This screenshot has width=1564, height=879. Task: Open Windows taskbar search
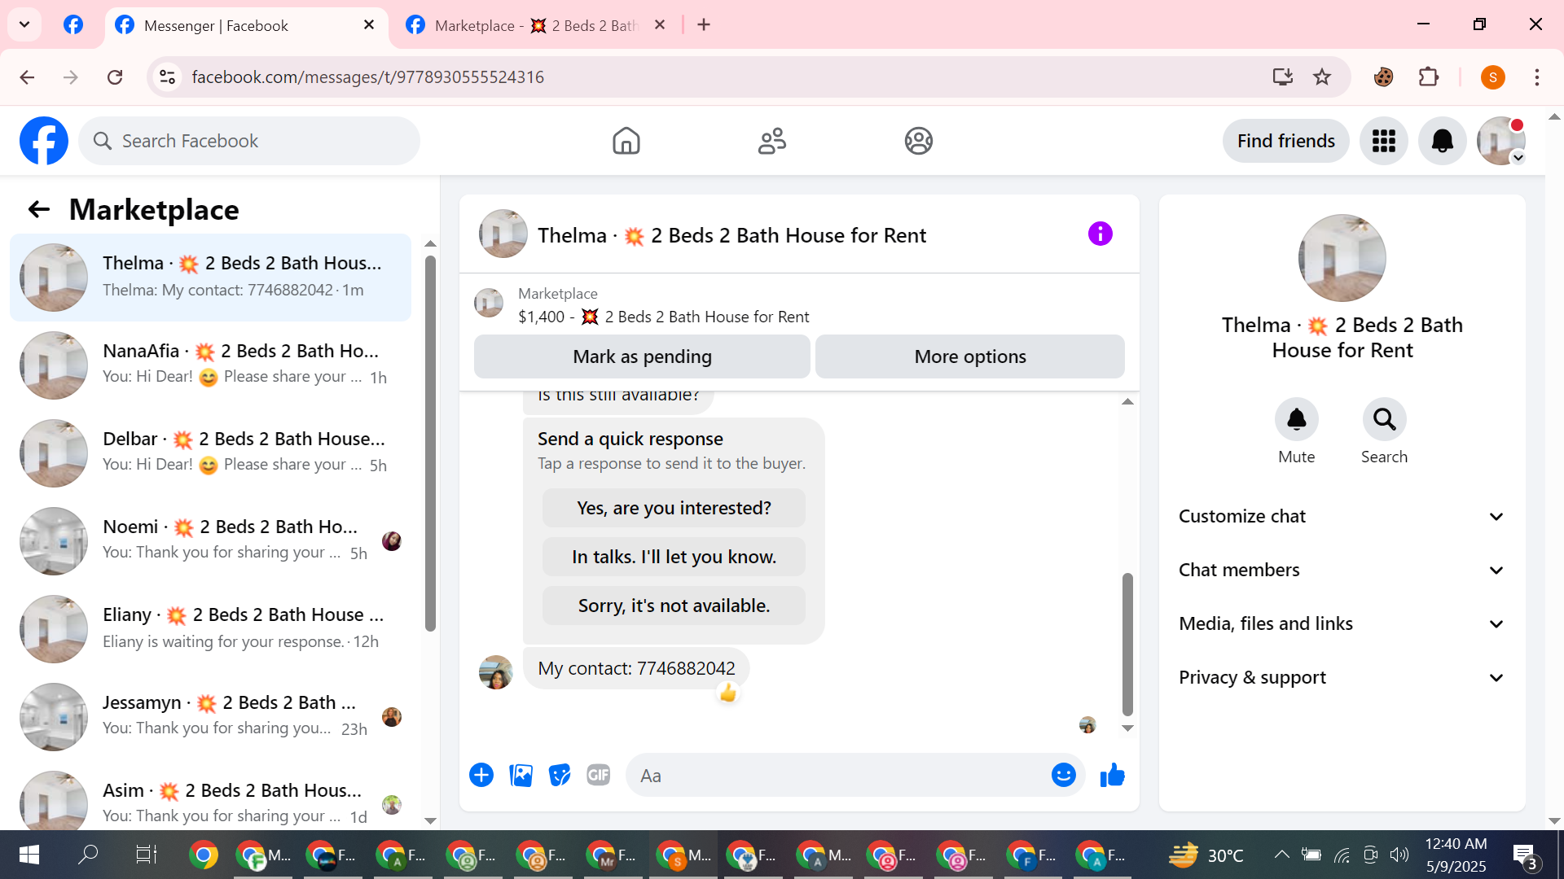point(87,855)
